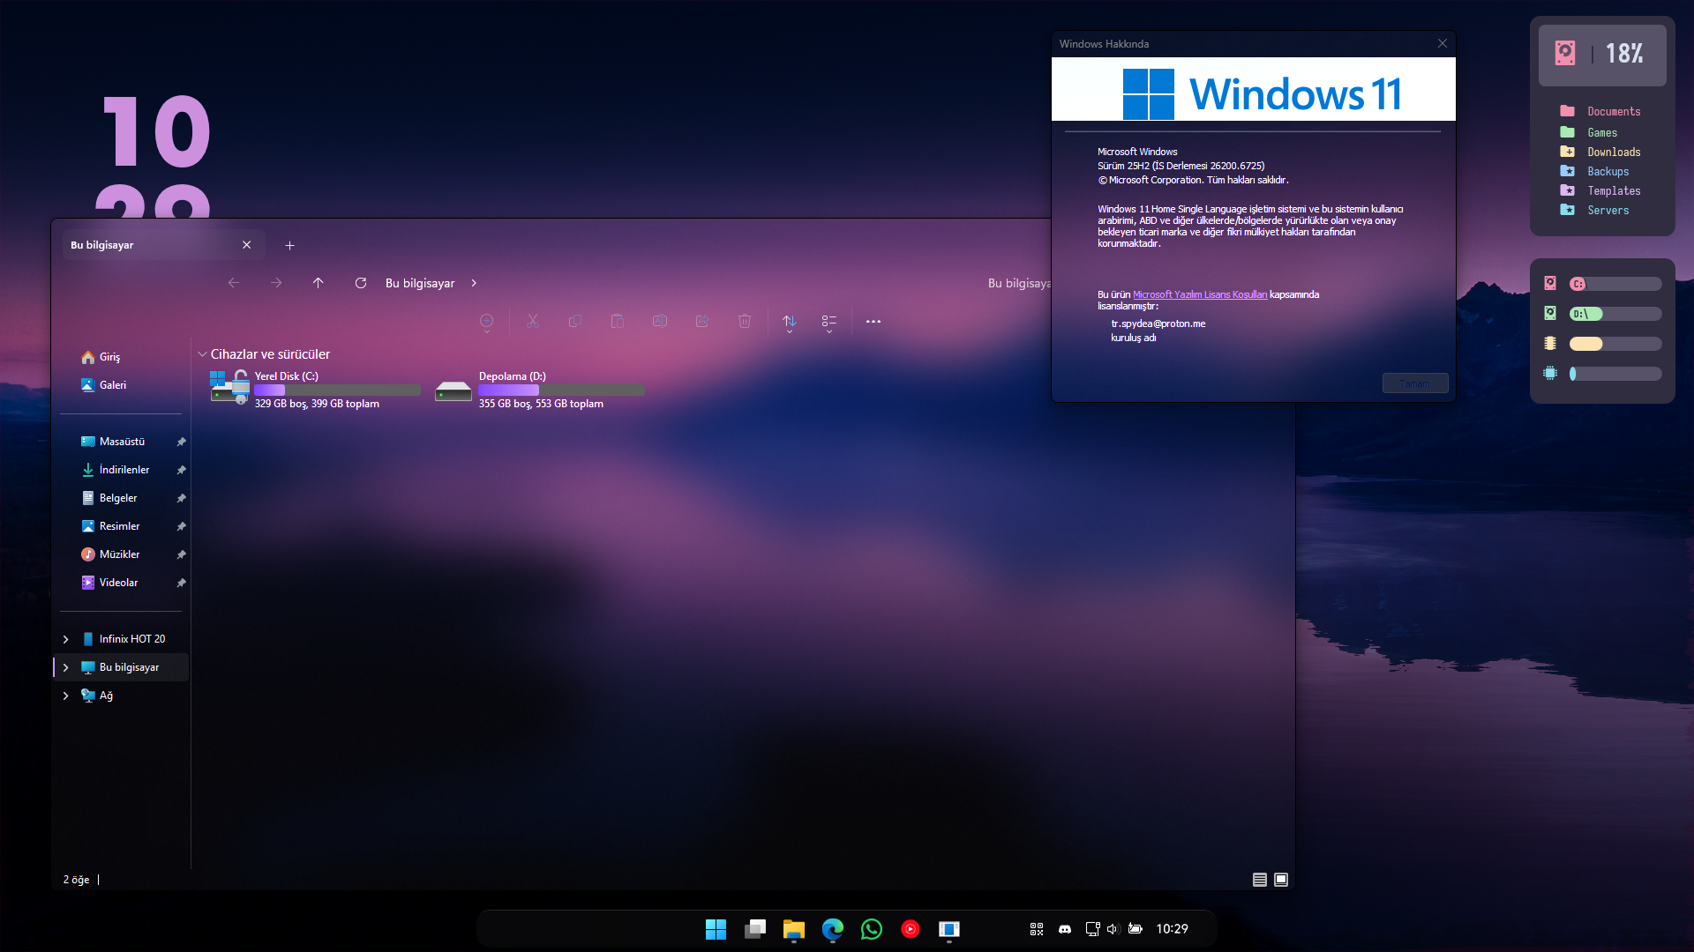Open Servers in the desktop widget
The height and width of the screenshot is (952, 1694).
tap(1595, 210)
